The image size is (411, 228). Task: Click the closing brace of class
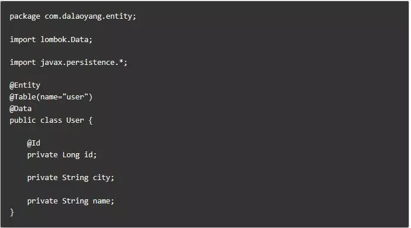click(12, 212)
